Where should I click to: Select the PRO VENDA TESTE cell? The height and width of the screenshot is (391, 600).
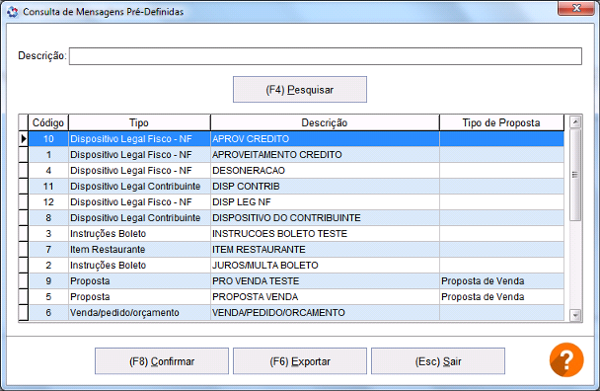(325, 281)
